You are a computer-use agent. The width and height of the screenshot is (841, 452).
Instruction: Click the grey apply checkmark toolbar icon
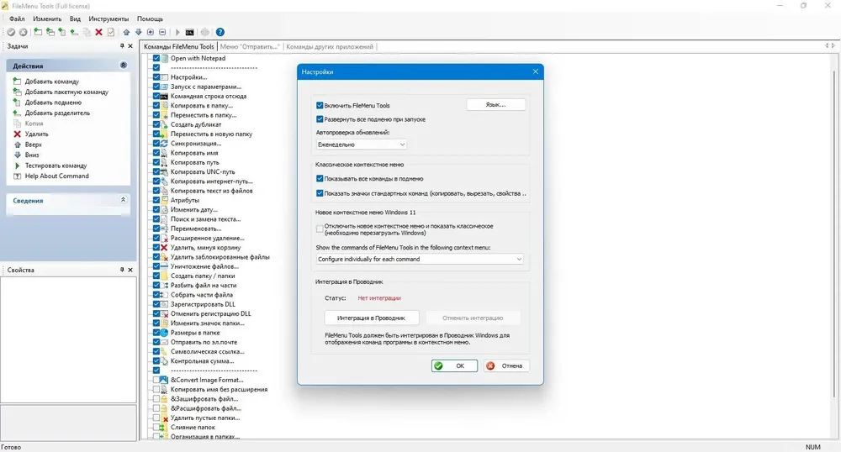pos(11,32)
